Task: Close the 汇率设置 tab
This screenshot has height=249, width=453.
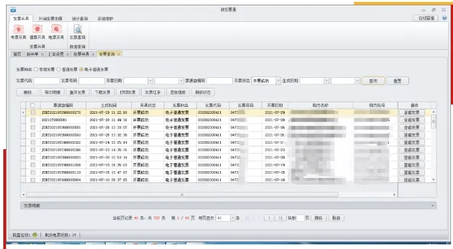Action: [x=68, y=55]
